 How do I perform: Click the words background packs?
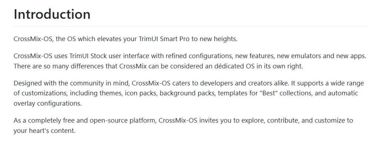click(x=187, y=93)
